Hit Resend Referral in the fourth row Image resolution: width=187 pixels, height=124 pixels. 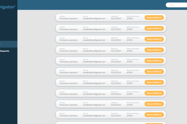coord(154,50)
